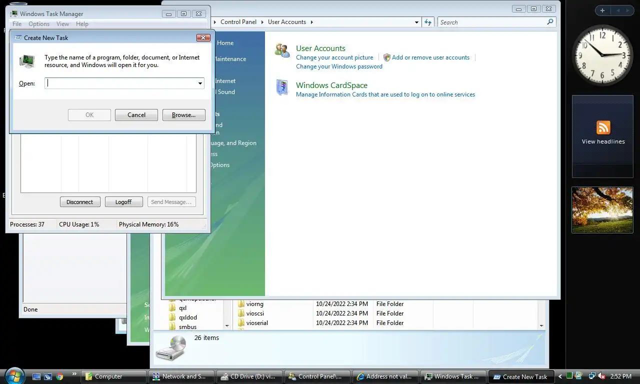
Task: Open Task Manager Options menu
Action: click(39, 24)
